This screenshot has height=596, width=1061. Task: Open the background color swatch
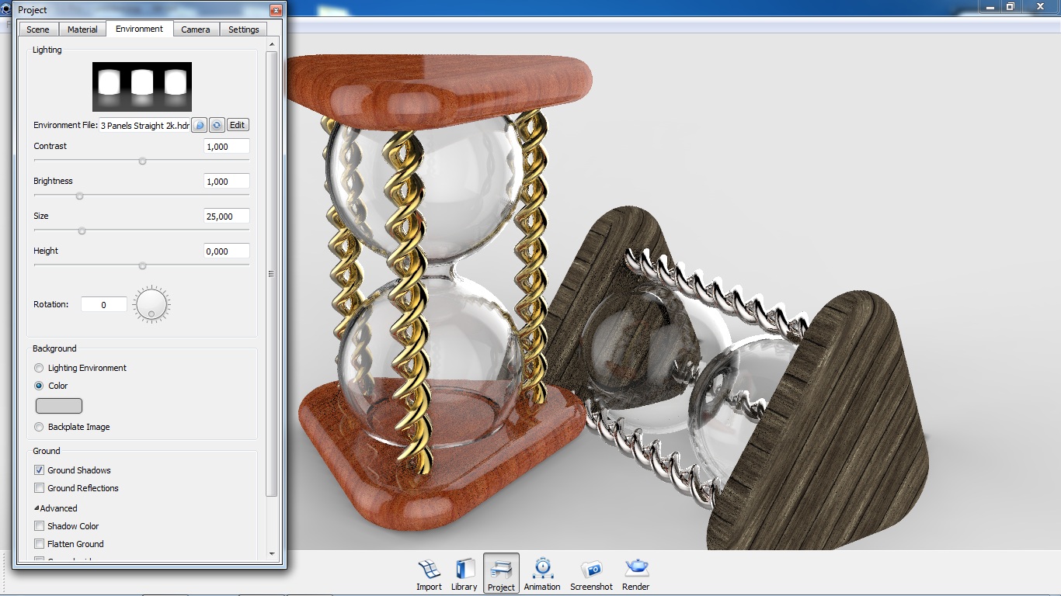pyautogui.click(x=59, y=406)
